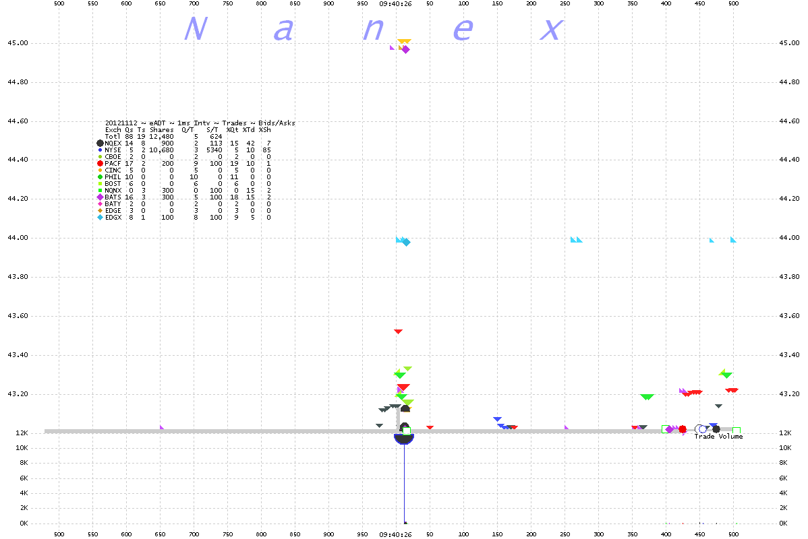
Task: Click the 'Shares' column header
Action: [x=162, y=130]
